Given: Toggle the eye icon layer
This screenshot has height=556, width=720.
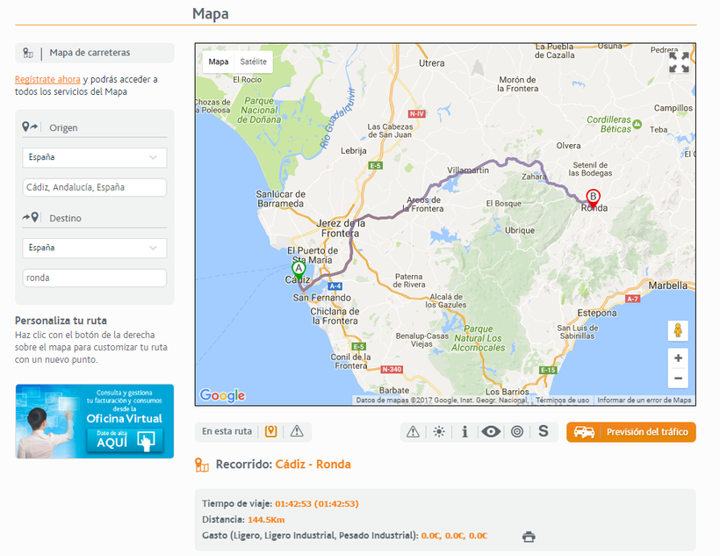Looking at the screenshot, I should [491, 432].
